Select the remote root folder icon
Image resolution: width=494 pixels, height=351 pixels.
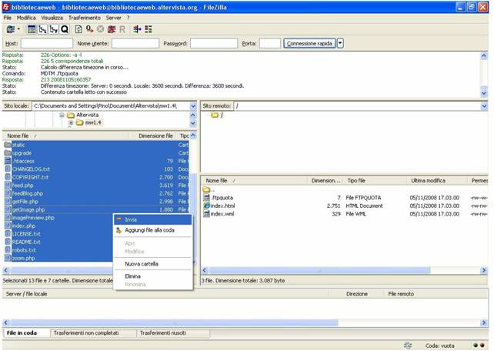(x=215, y=115)
